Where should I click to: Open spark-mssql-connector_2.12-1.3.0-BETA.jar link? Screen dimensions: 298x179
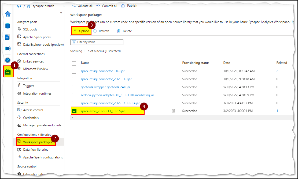(110, 103)
